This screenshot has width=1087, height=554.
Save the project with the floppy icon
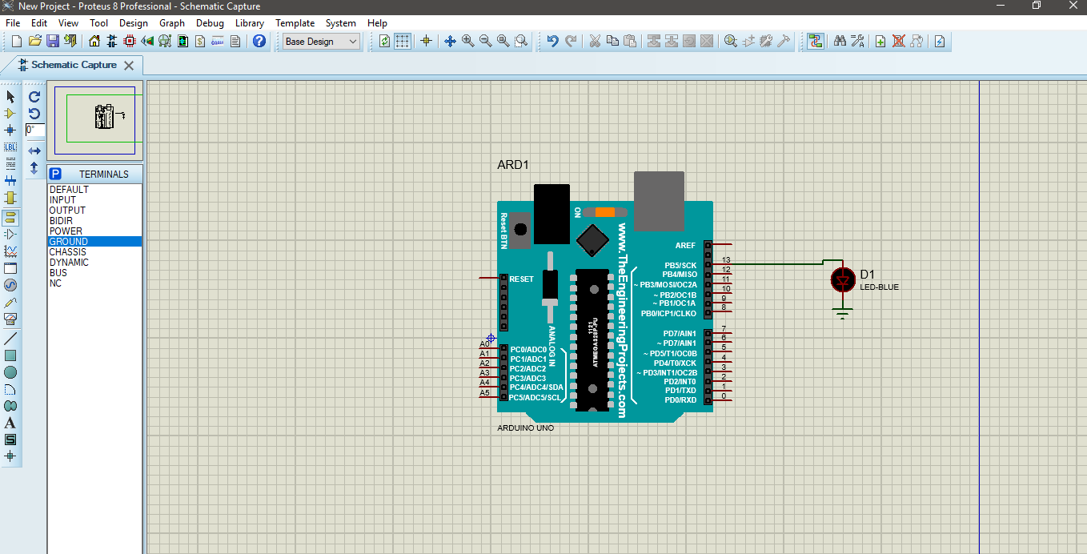point(52,41)
